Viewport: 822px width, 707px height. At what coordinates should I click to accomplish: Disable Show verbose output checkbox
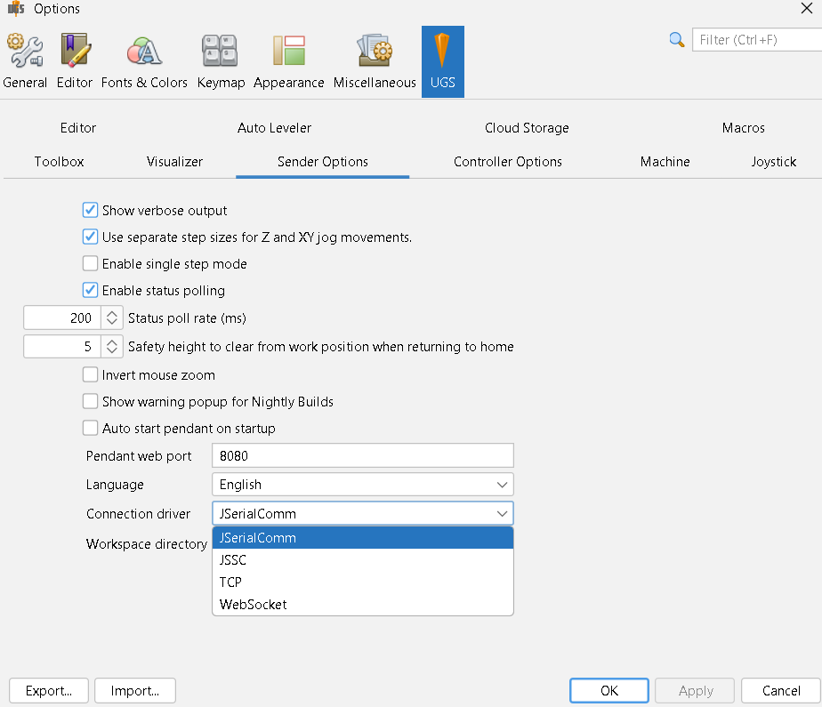90,210
